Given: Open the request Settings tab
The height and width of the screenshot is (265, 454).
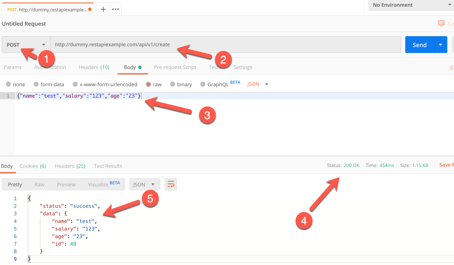Looking at the screenshot, I should (x=243, y=67).
